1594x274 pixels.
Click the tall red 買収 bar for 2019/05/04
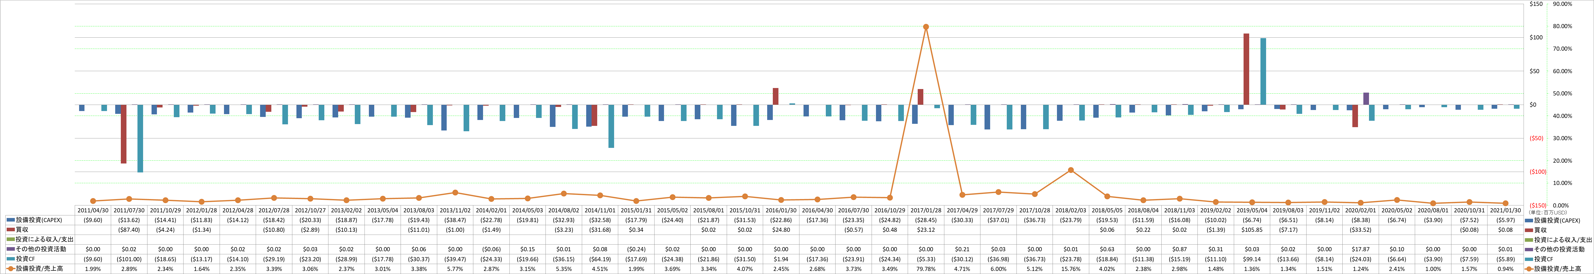(1246, 69)
